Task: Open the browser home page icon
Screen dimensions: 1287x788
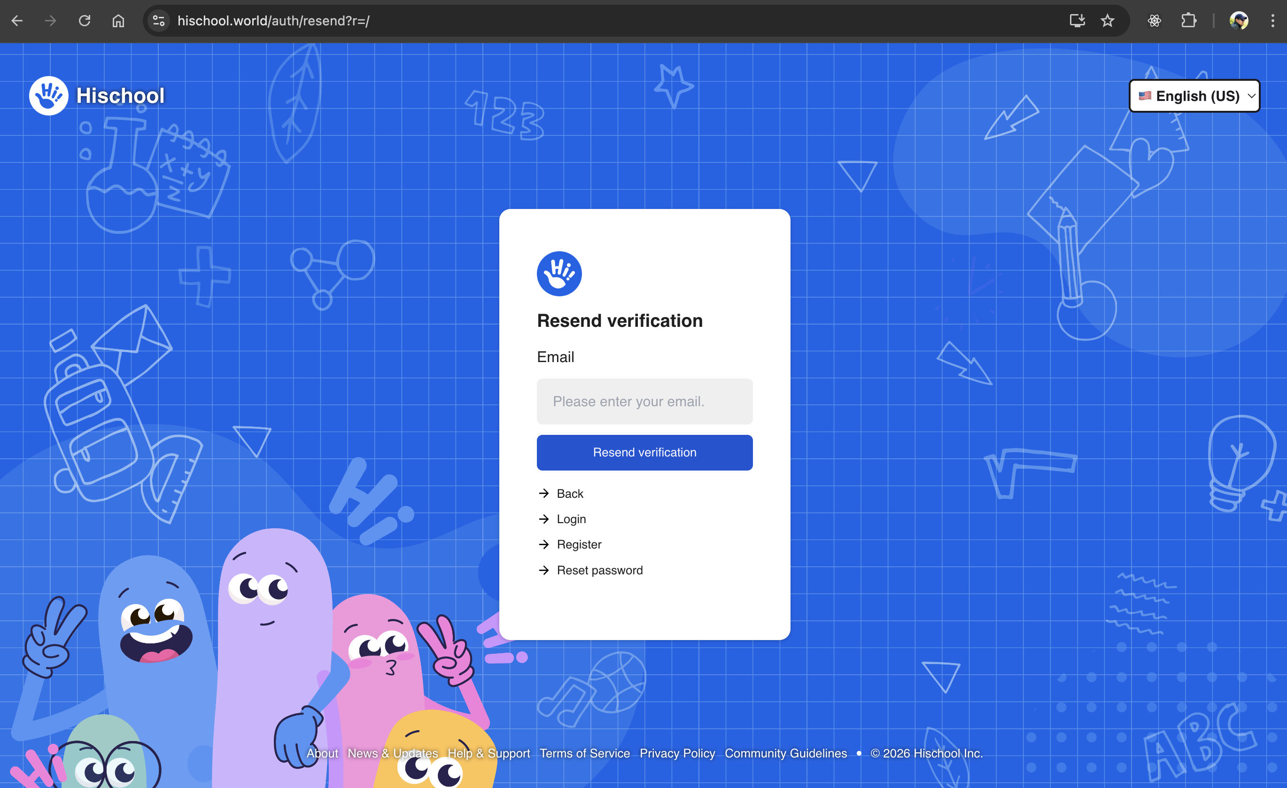Action: [117, 21]
